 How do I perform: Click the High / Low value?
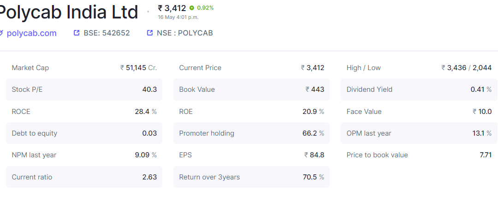tap(467, 68)
